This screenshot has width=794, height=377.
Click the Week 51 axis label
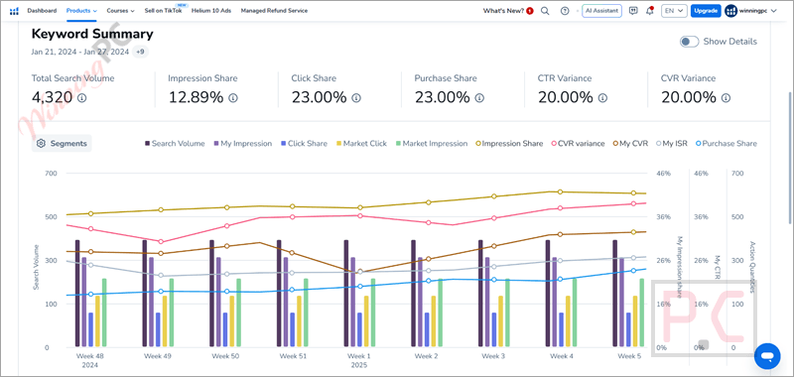point(293,356)
